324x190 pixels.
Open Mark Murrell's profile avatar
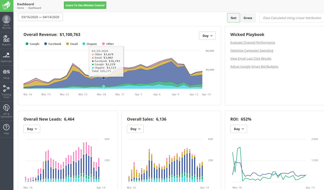click(x=6, y=19)
